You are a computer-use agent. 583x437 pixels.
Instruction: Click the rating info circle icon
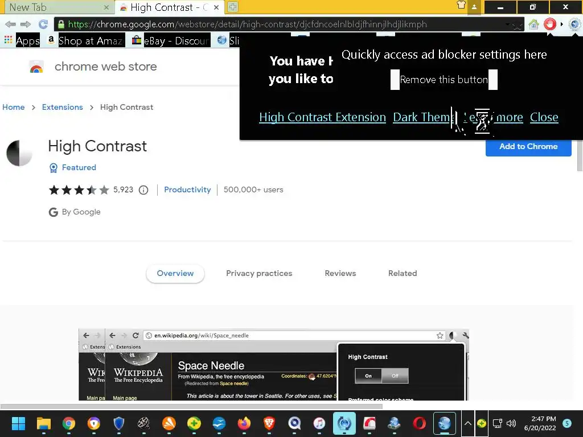point(143,190)
